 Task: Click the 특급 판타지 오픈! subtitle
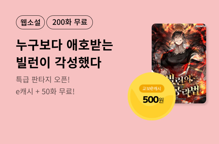[43, 80]
